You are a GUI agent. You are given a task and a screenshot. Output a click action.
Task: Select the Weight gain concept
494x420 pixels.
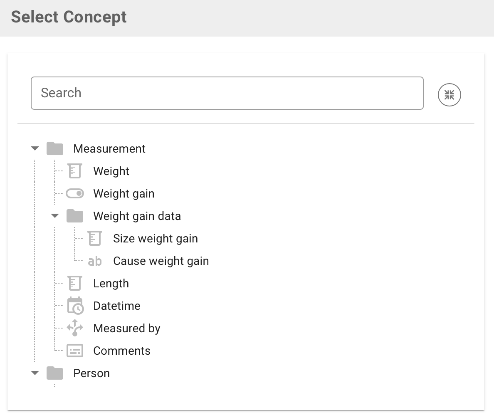click(x=123, y=193)
